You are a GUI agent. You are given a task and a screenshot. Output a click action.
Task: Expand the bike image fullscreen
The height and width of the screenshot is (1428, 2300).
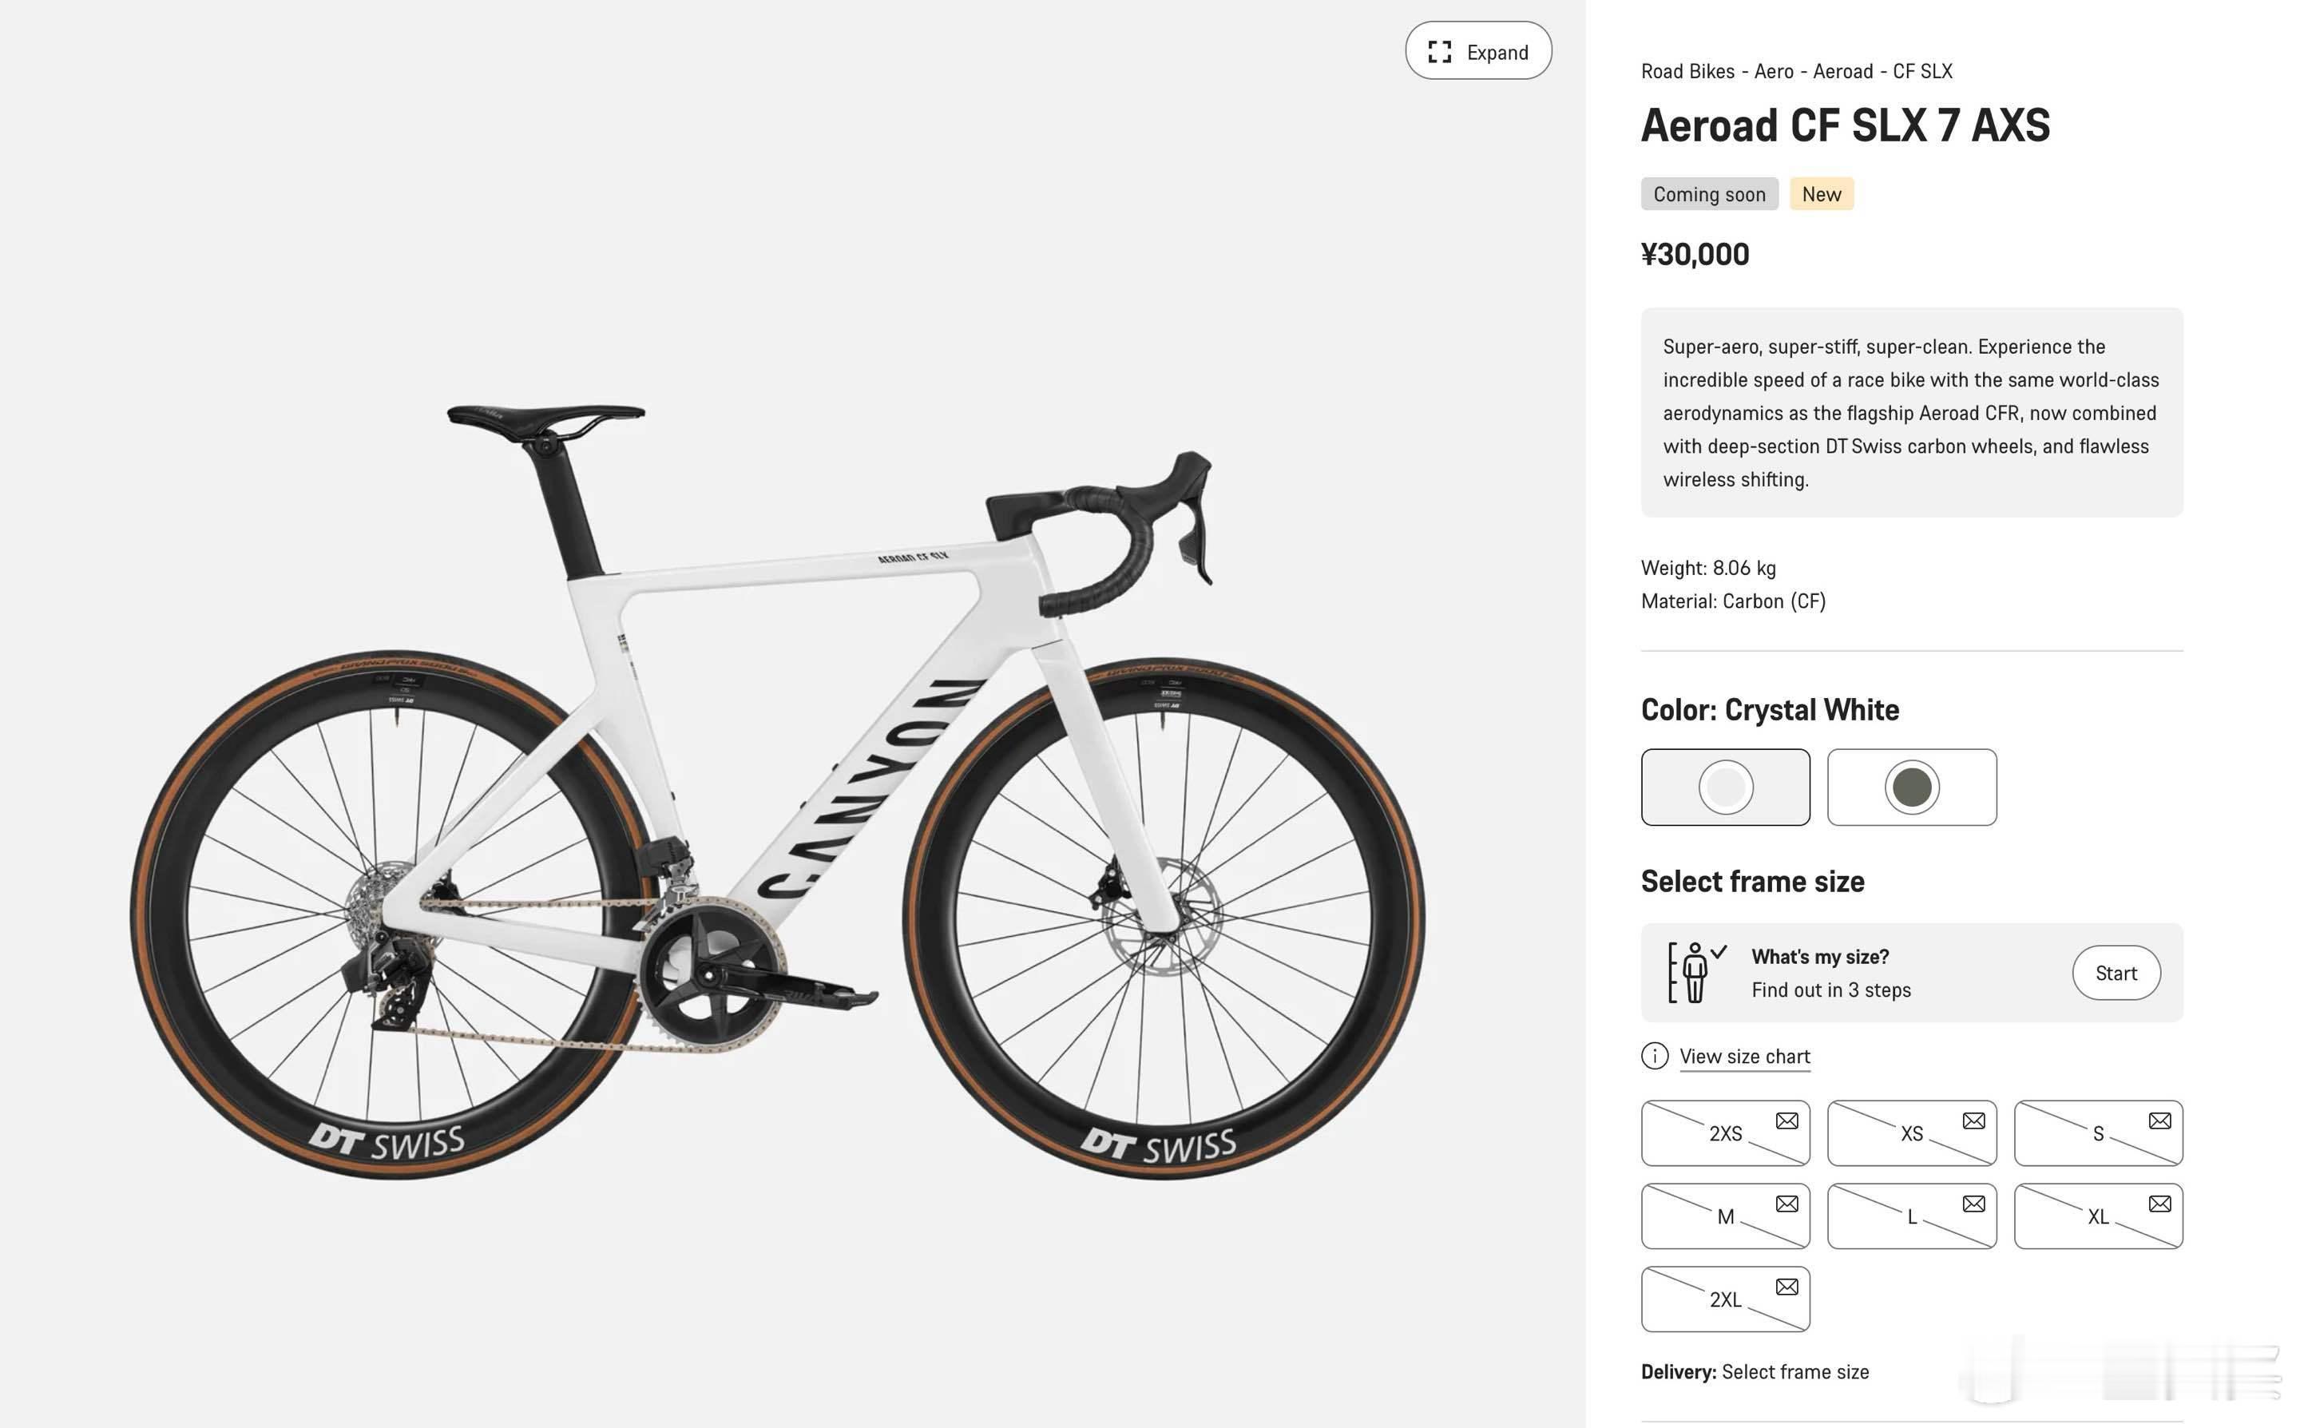[x=1477, y=52]
